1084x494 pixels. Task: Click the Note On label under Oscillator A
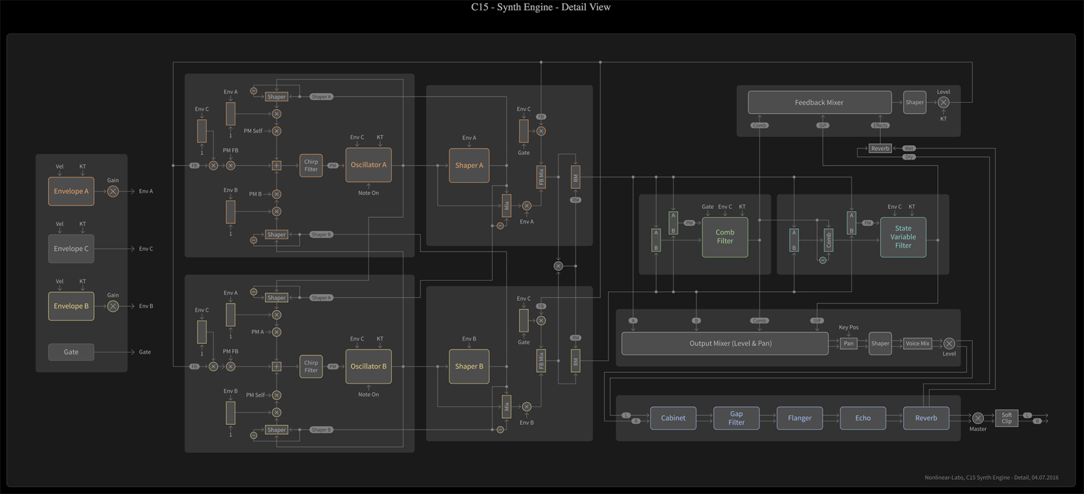368,193
